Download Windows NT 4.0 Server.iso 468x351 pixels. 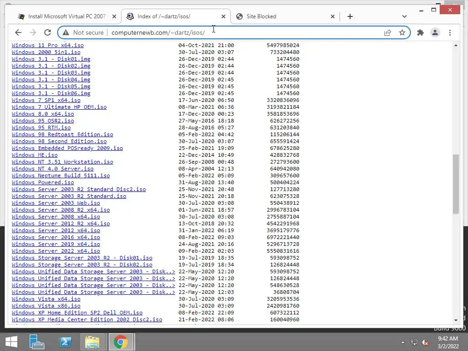tap(53, 169)
